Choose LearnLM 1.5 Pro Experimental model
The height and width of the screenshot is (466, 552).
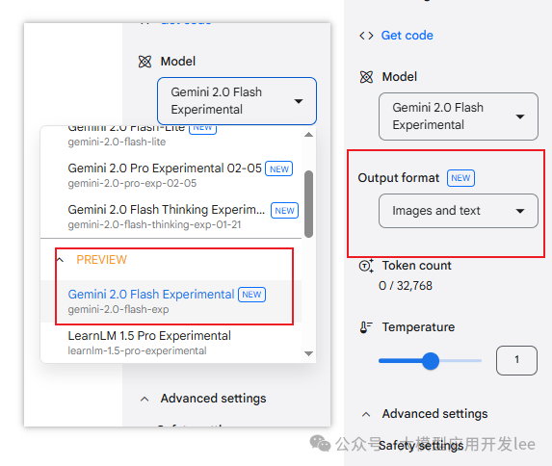(171, 343)
